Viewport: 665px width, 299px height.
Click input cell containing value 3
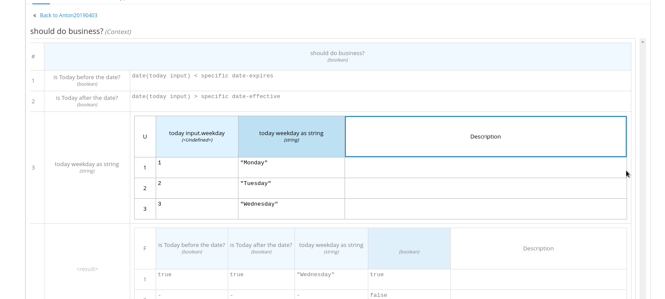coord(197,209)
